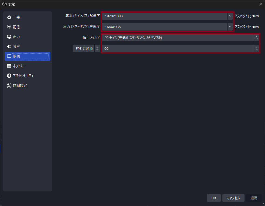Click the Stream (配信) antenna icon
The height and width of the screenshot is (206, 265).
(9, 27)
